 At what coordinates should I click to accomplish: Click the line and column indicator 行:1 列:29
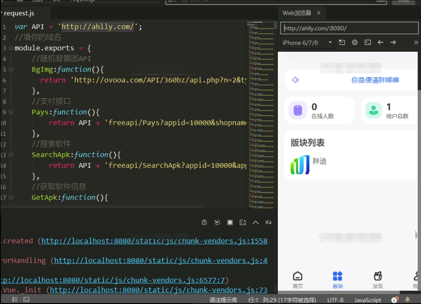pyautogui.click(x=282, y=300)
